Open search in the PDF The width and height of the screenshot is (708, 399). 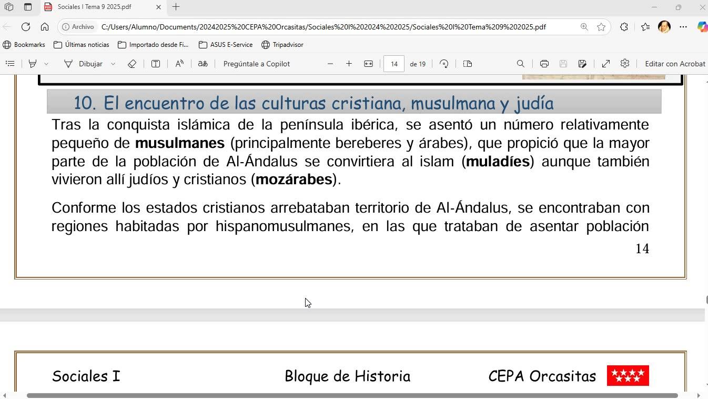(x=521, y=64)
